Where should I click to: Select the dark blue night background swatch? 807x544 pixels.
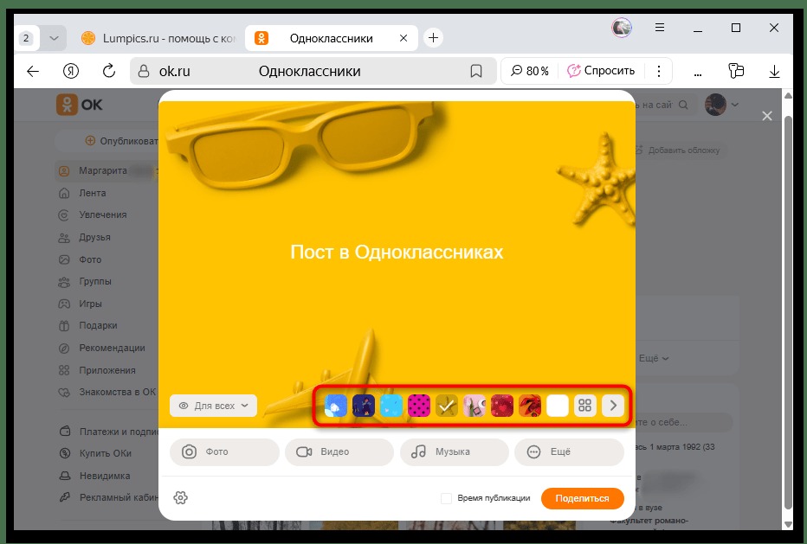click(364, 406)
